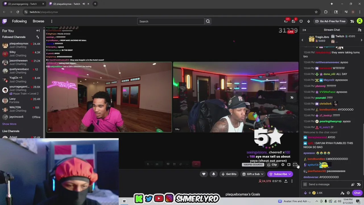Expand Show More followed channels
Image resolution: width=364 pixels, height=205 pixels.
(x=9, y=124)
